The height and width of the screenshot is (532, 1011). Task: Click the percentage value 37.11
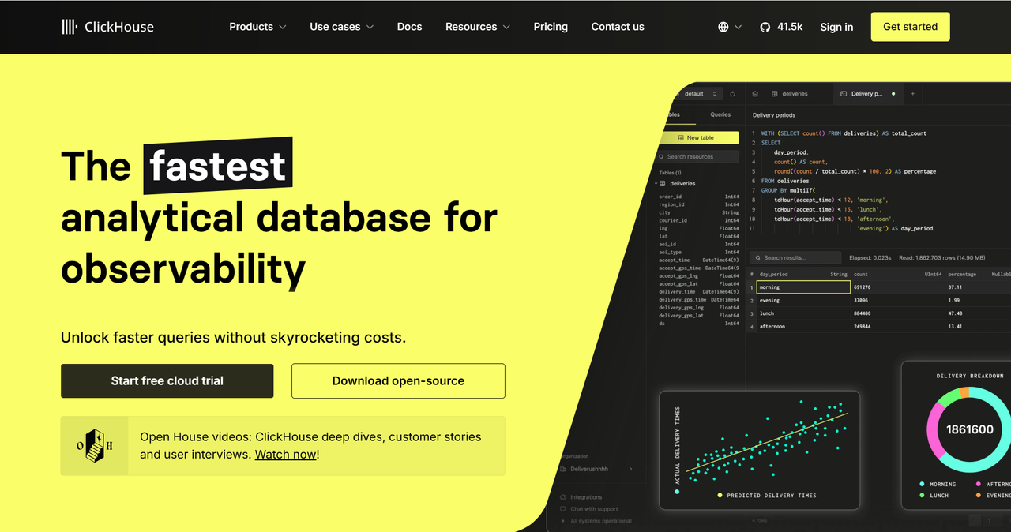[955, 287]
